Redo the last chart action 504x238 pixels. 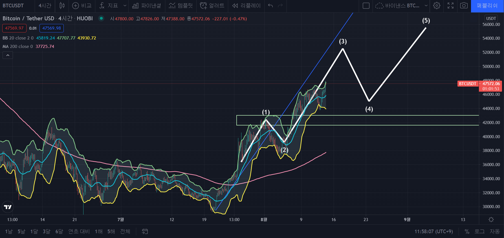(x=280, y=6)
